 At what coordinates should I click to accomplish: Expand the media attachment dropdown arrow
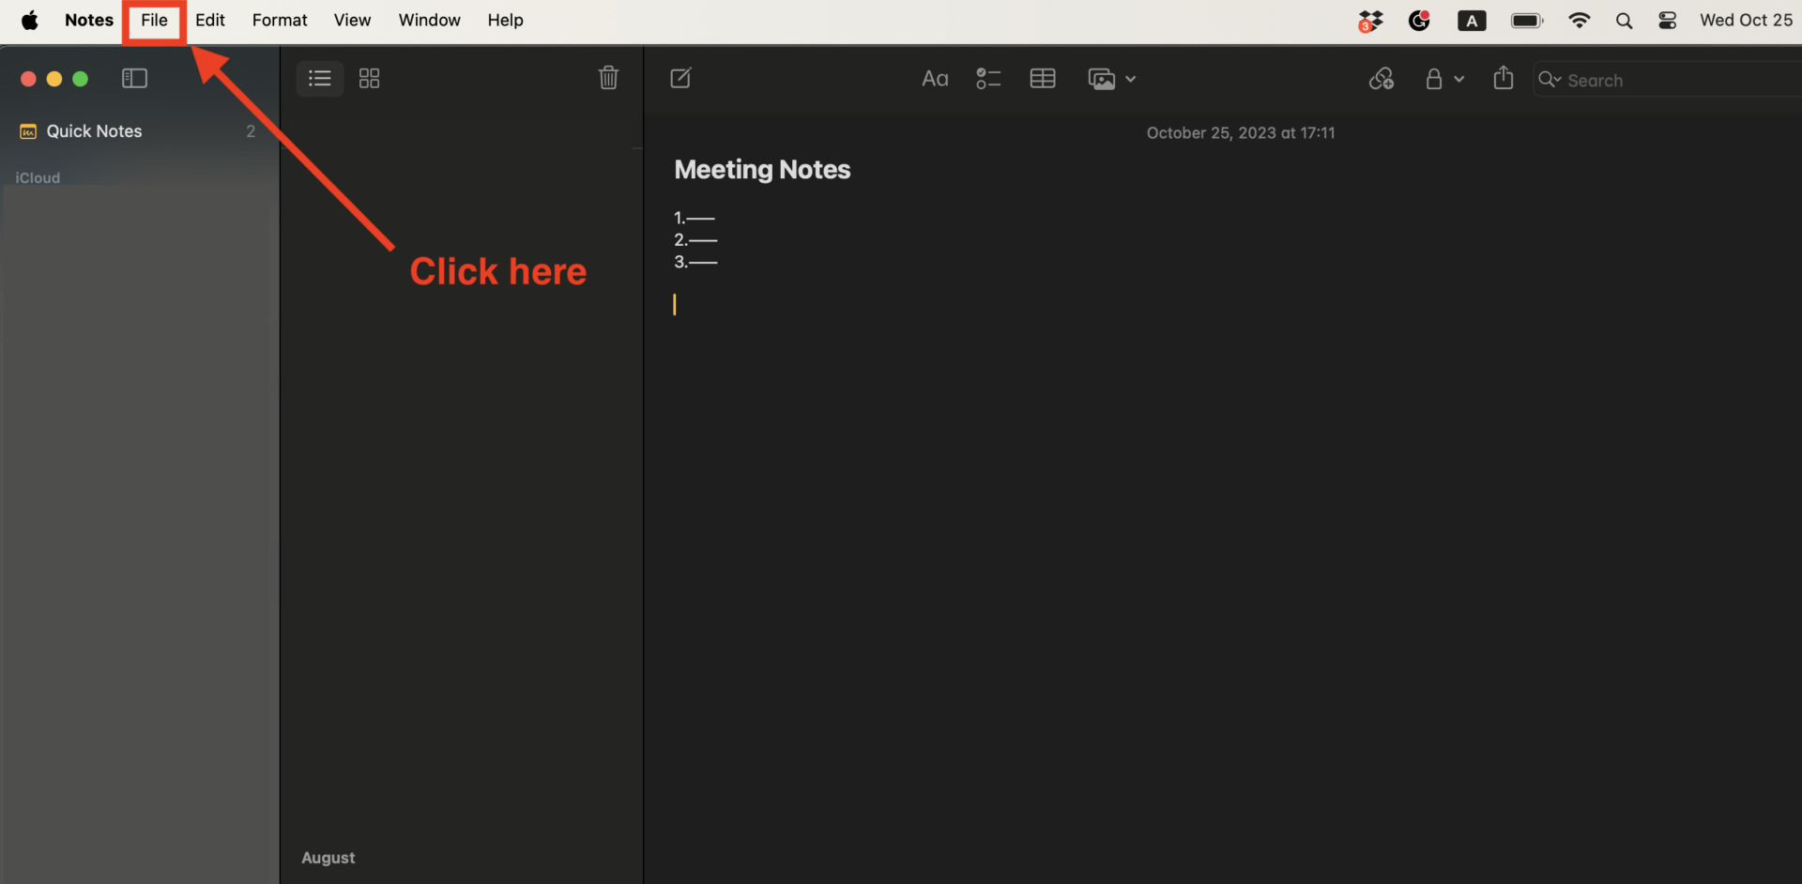[x=1132, y=80]
